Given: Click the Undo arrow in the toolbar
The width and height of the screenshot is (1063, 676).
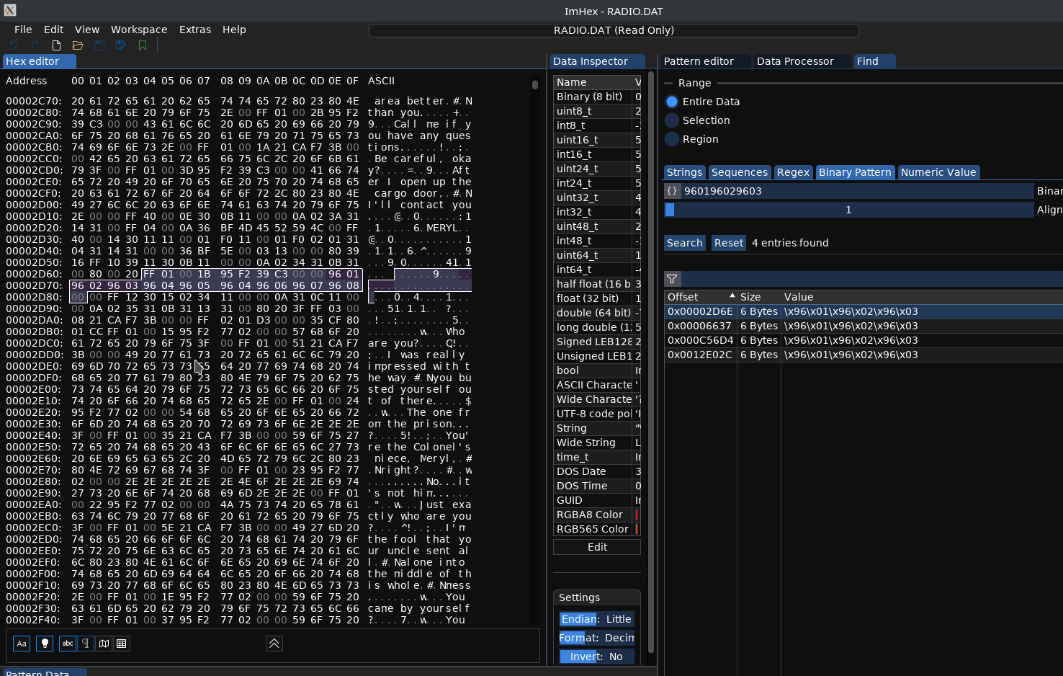Looking at the screenshot, I should [x=14, y=45].
